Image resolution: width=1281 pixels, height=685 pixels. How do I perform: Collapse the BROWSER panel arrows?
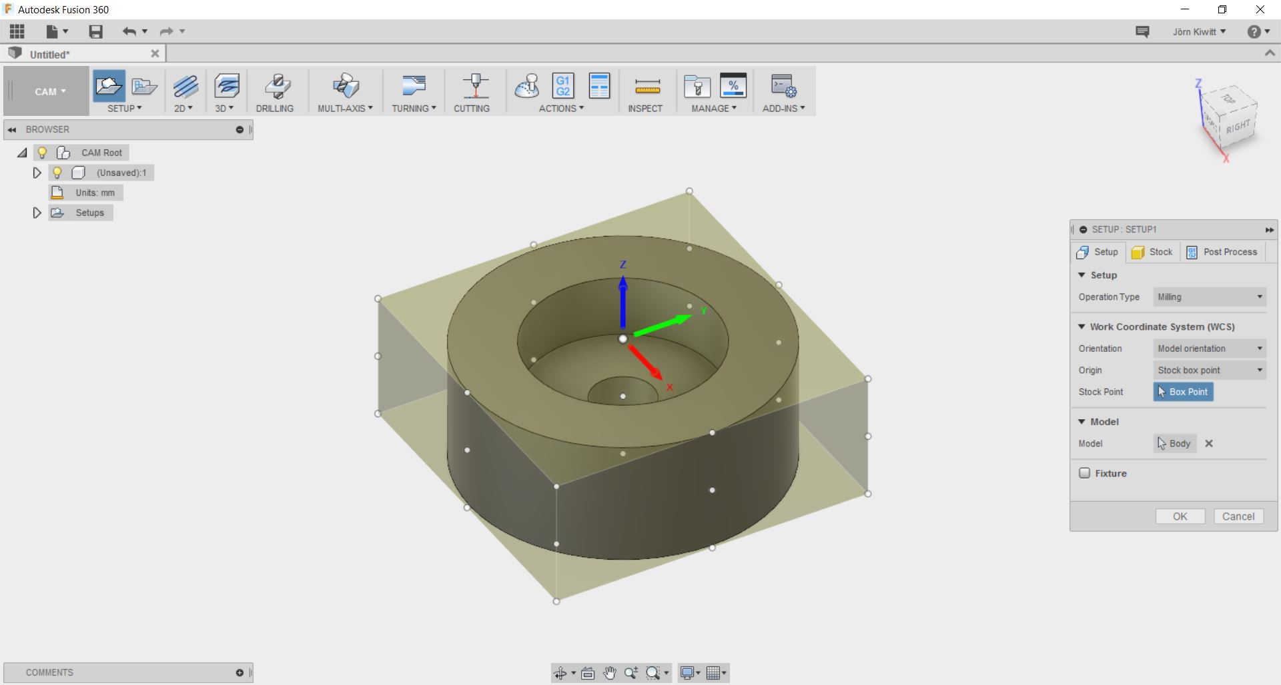[x=12, y=130]
